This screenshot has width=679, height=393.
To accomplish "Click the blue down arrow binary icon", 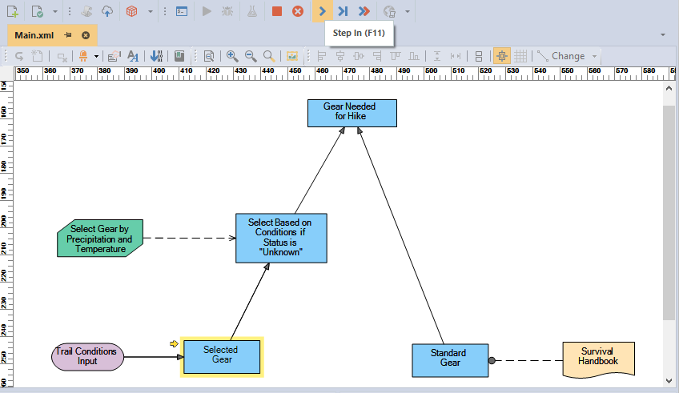I will [x=156, y=56].
